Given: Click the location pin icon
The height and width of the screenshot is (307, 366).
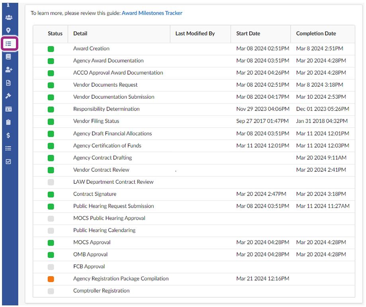Looking at the screenshot, I should click(8, 30).
